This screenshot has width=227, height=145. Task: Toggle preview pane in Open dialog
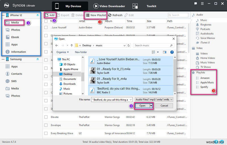[x=165, y=52]
